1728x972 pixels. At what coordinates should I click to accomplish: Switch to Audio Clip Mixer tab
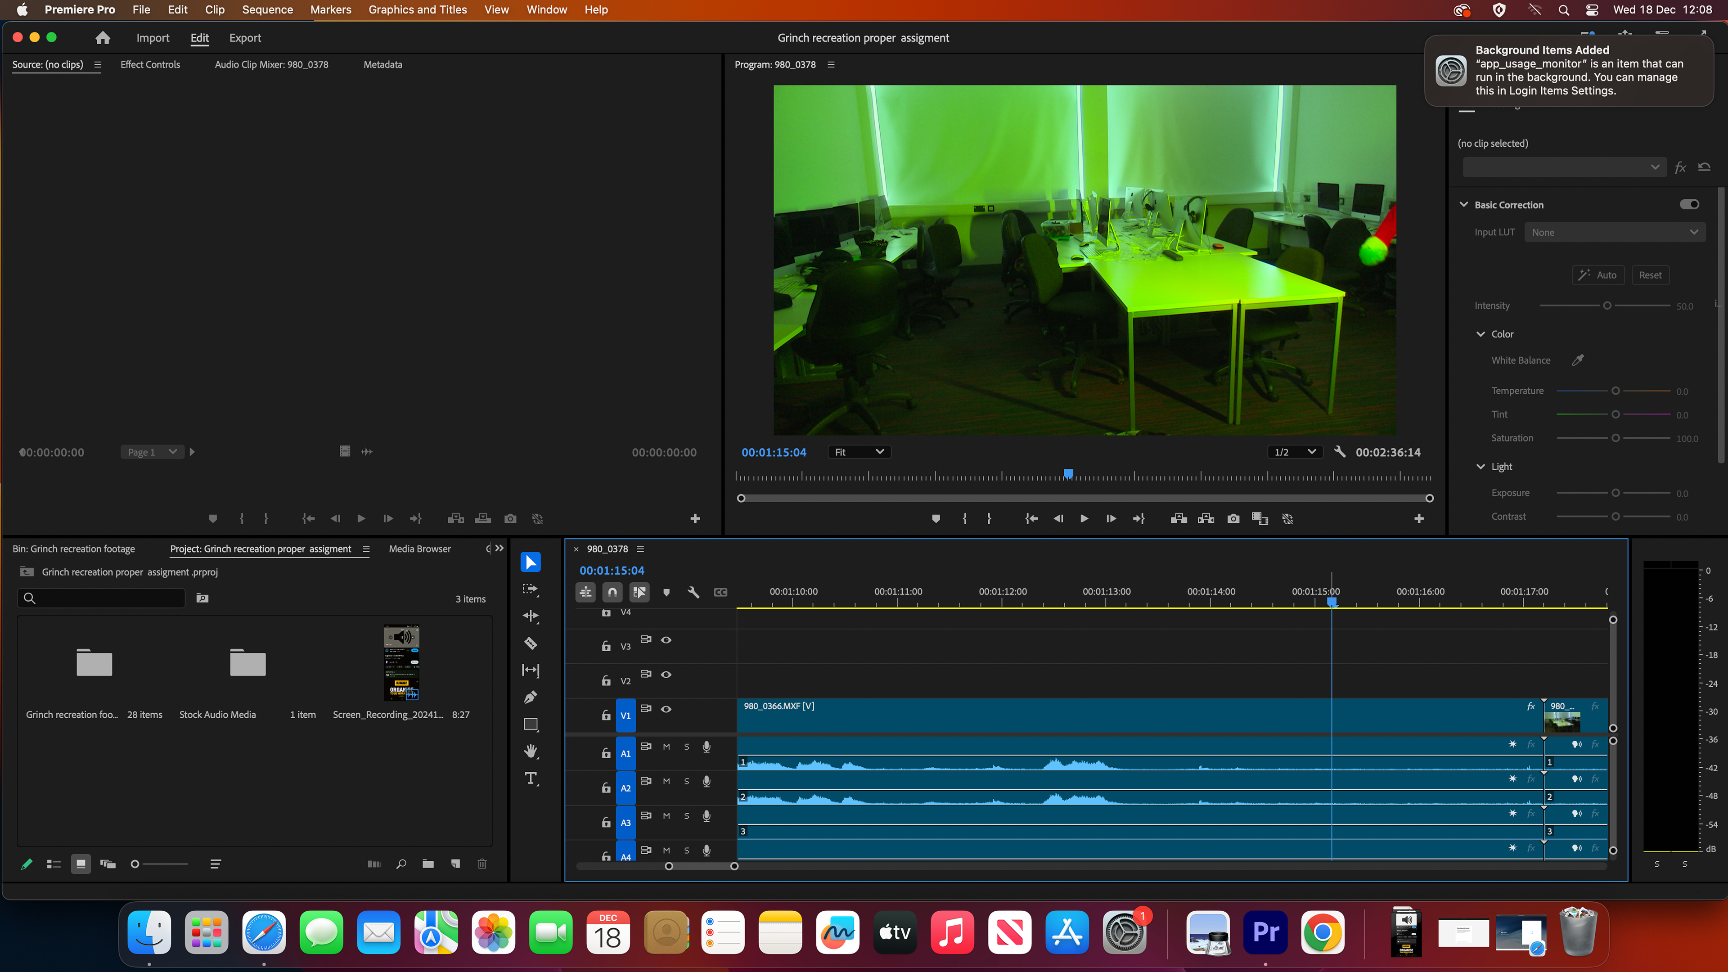click(x=271, y=64)
